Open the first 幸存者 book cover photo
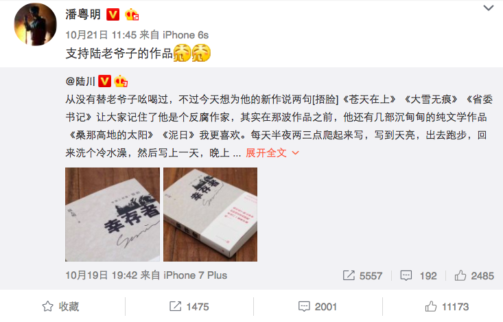The image size is (503, 322). pos(113,214)
